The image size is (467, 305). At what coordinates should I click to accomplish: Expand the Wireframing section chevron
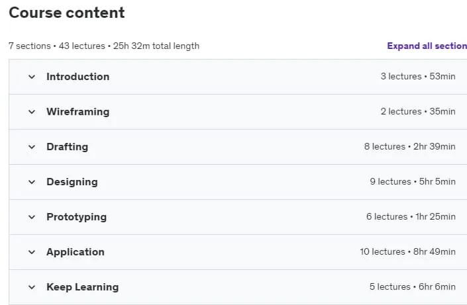(32, 112)
